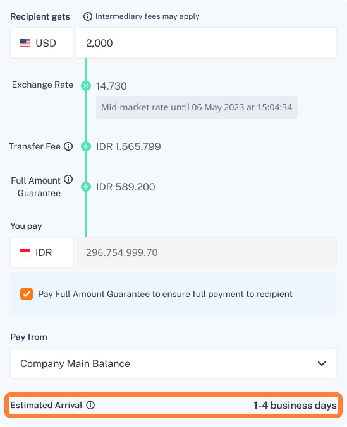Click the plus icon beside IDR 589.200
This screenshot has width=347, height=427.
(x=86, y=187)
